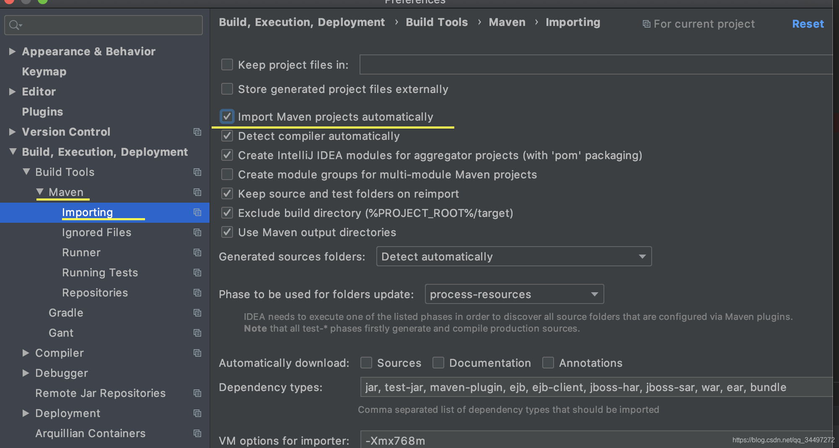
Task: Click project-level icon next to Remote Jar Repositories
Action: tap(197, 393)
